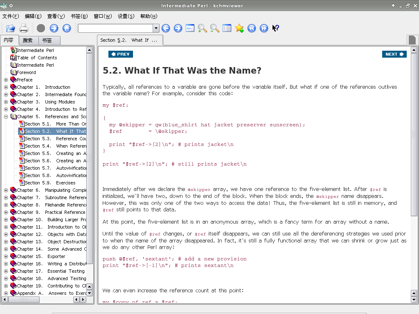Click the gray stop circle icon

41,28
